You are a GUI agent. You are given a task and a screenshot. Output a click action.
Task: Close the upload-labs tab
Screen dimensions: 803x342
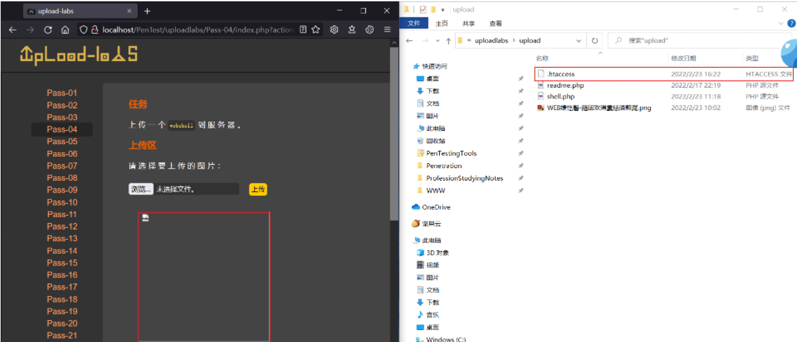coord(129,11)
